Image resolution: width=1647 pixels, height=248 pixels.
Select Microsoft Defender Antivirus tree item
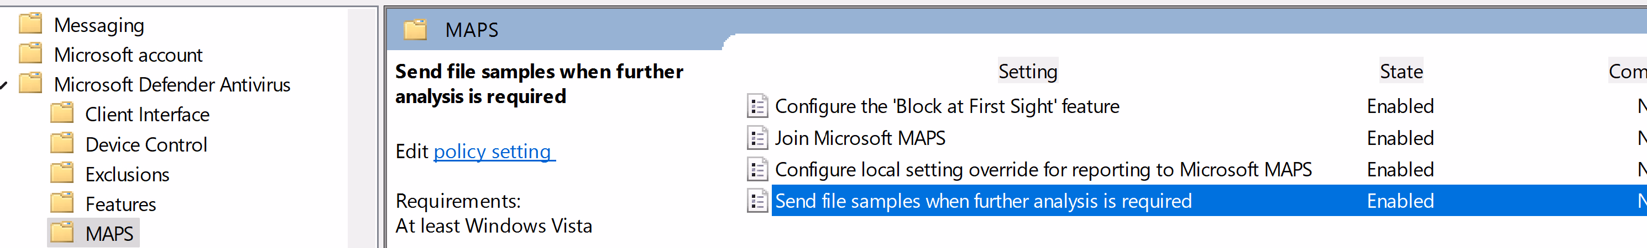(171, 85)
